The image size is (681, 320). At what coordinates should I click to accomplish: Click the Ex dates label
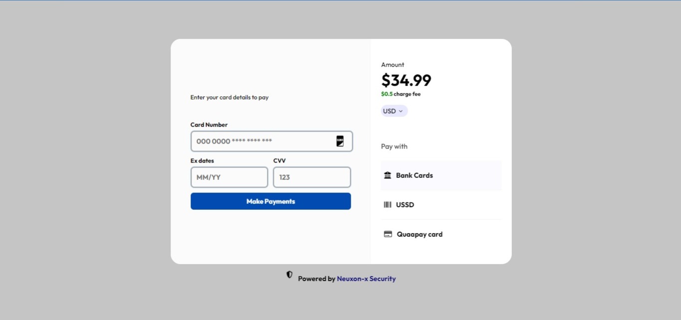202,161
